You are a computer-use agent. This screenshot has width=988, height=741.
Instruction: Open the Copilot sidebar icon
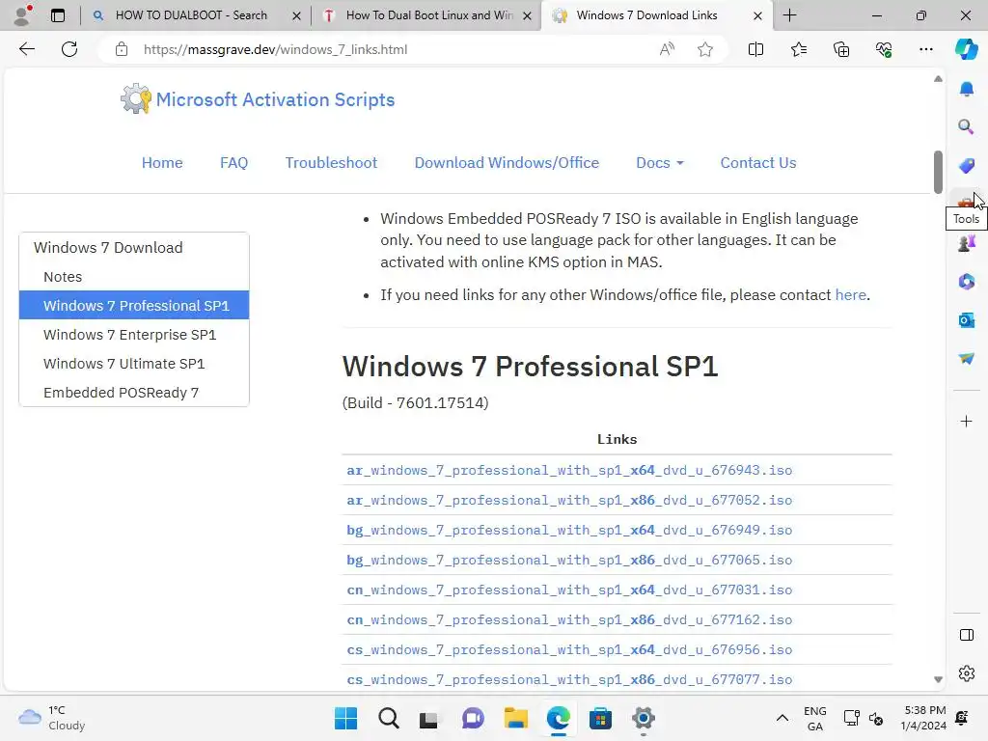coord(966,49)
